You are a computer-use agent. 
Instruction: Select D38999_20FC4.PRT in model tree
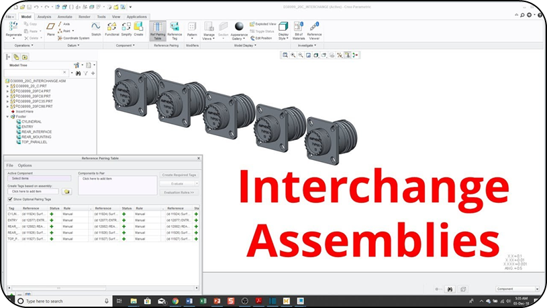tap(34, 91)
